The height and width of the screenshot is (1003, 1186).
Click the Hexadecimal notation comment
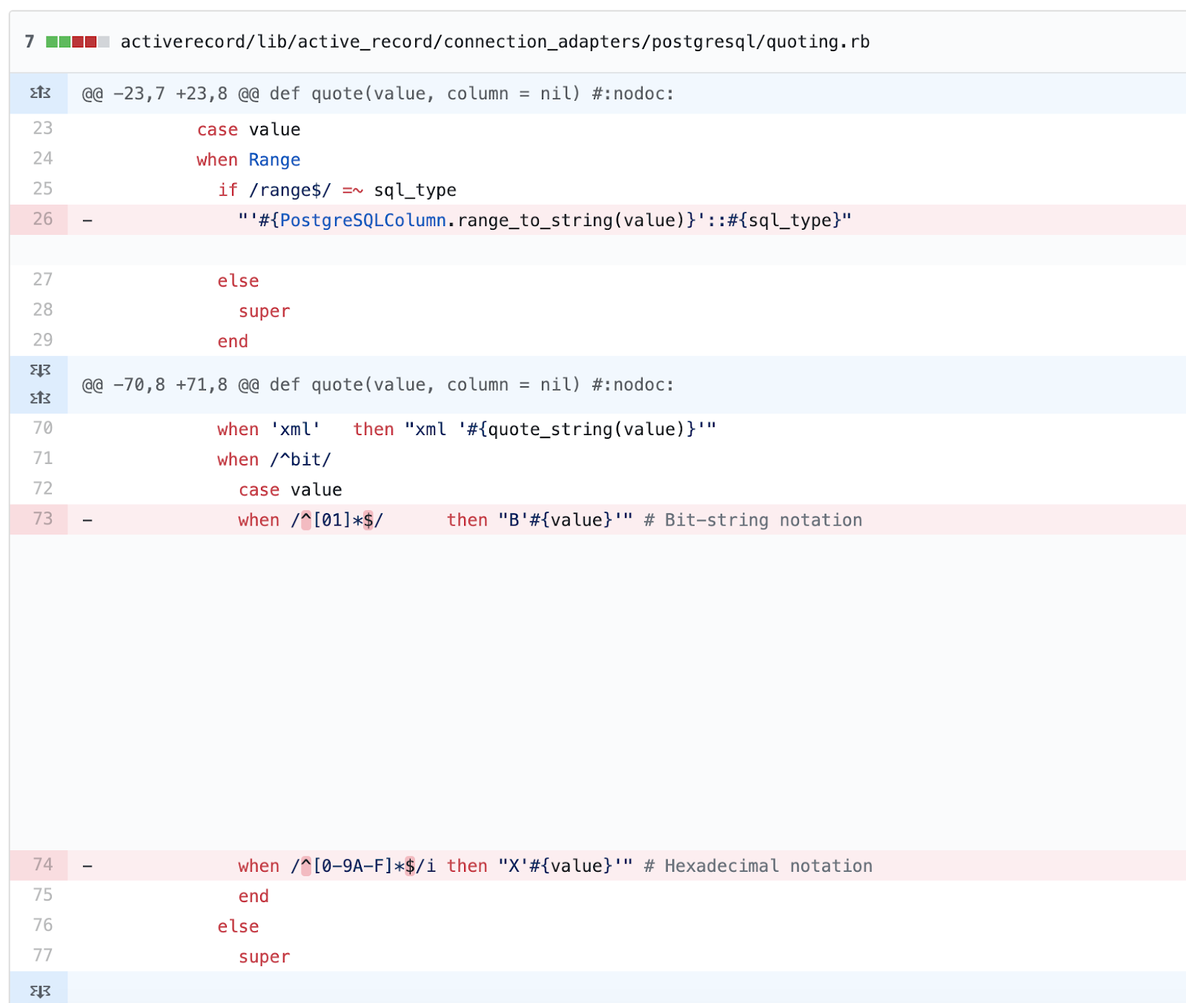click(758, 866)
